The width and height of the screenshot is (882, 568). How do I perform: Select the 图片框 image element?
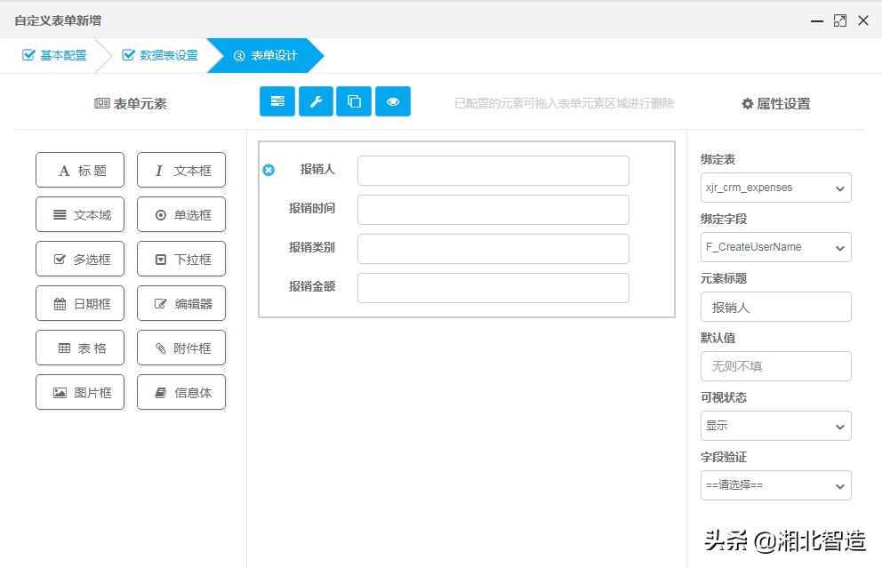coord(79,392)
